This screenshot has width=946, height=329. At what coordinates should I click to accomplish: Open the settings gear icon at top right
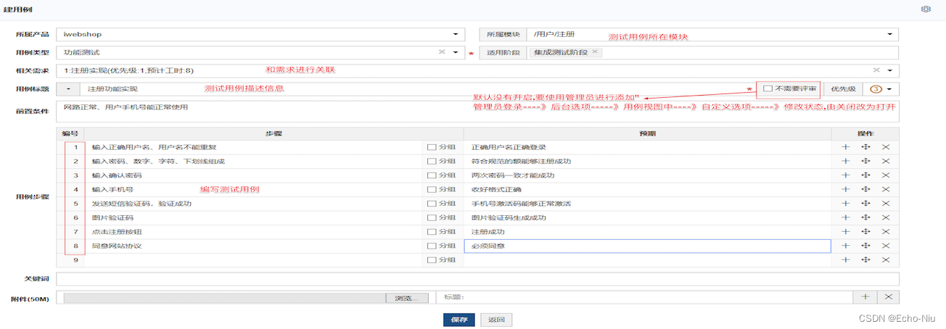tap(925, 9)
